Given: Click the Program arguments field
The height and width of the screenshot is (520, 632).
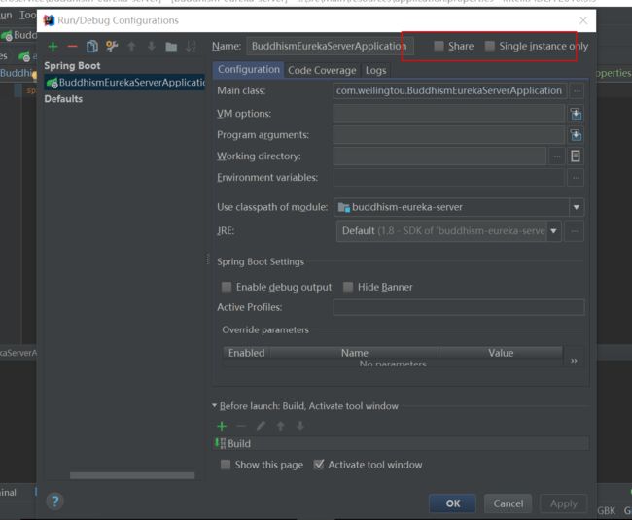Looking at the screenshot, I should point(449,135).
